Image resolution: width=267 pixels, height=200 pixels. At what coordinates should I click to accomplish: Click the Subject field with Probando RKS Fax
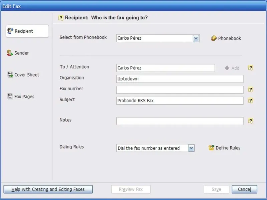pos(180,101)
